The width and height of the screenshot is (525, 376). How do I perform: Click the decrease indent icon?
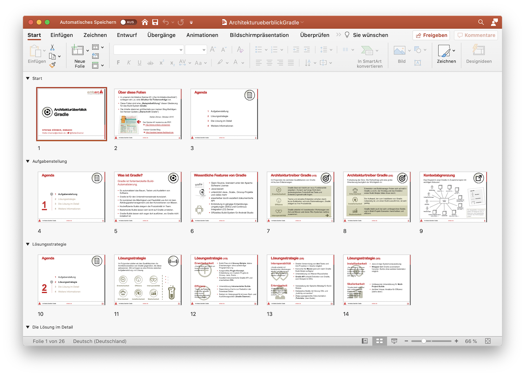pyautogui.click(x=296, y=49)
